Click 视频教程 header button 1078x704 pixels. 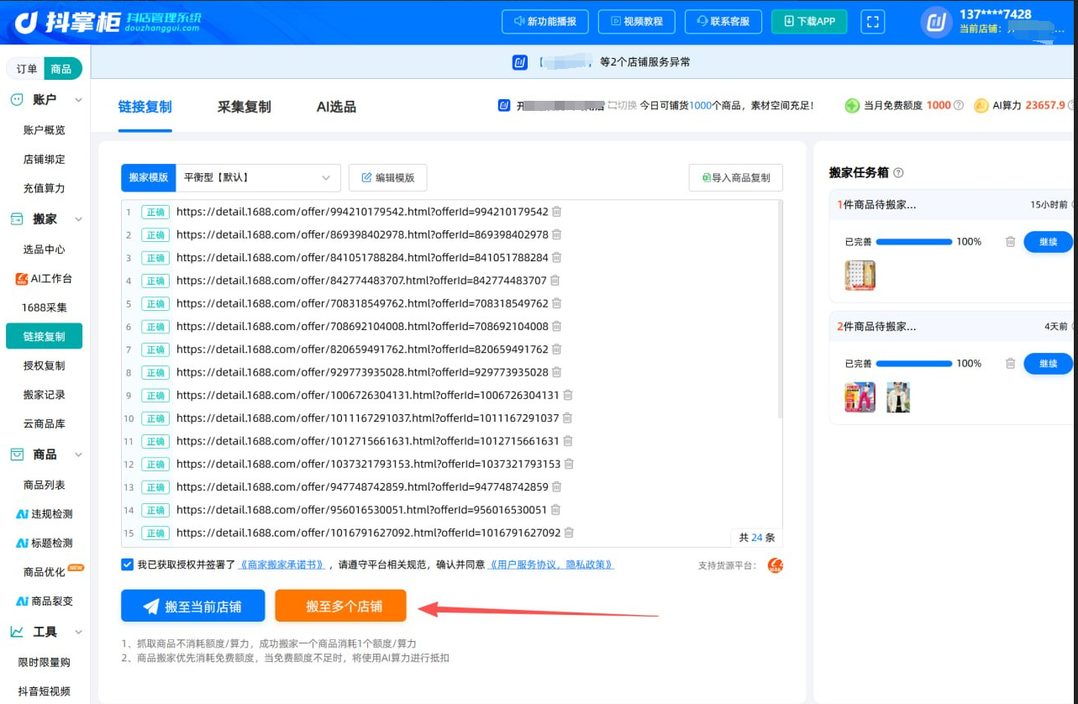click(637, 22)
